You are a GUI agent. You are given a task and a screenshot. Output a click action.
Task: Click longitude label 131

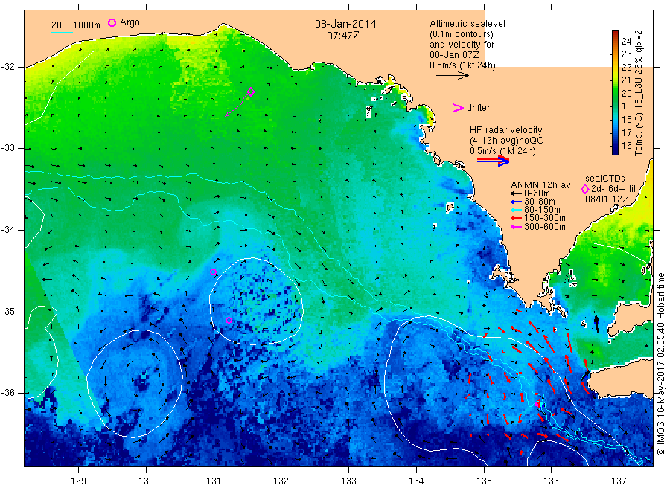[x=214, y=481]
